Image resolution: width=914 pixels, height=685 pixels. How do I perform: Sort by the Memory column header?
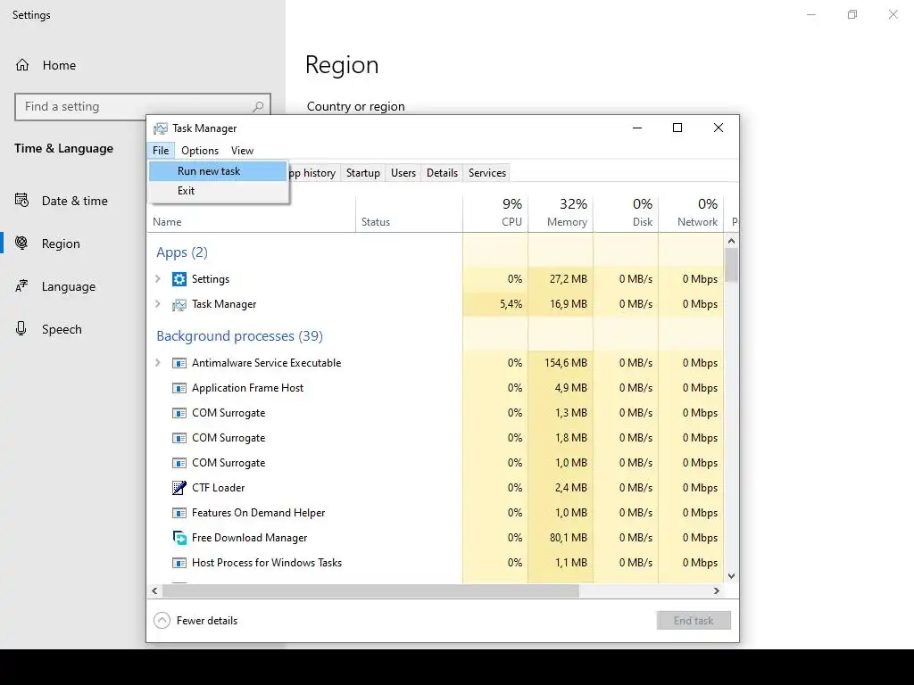[561, 212]
